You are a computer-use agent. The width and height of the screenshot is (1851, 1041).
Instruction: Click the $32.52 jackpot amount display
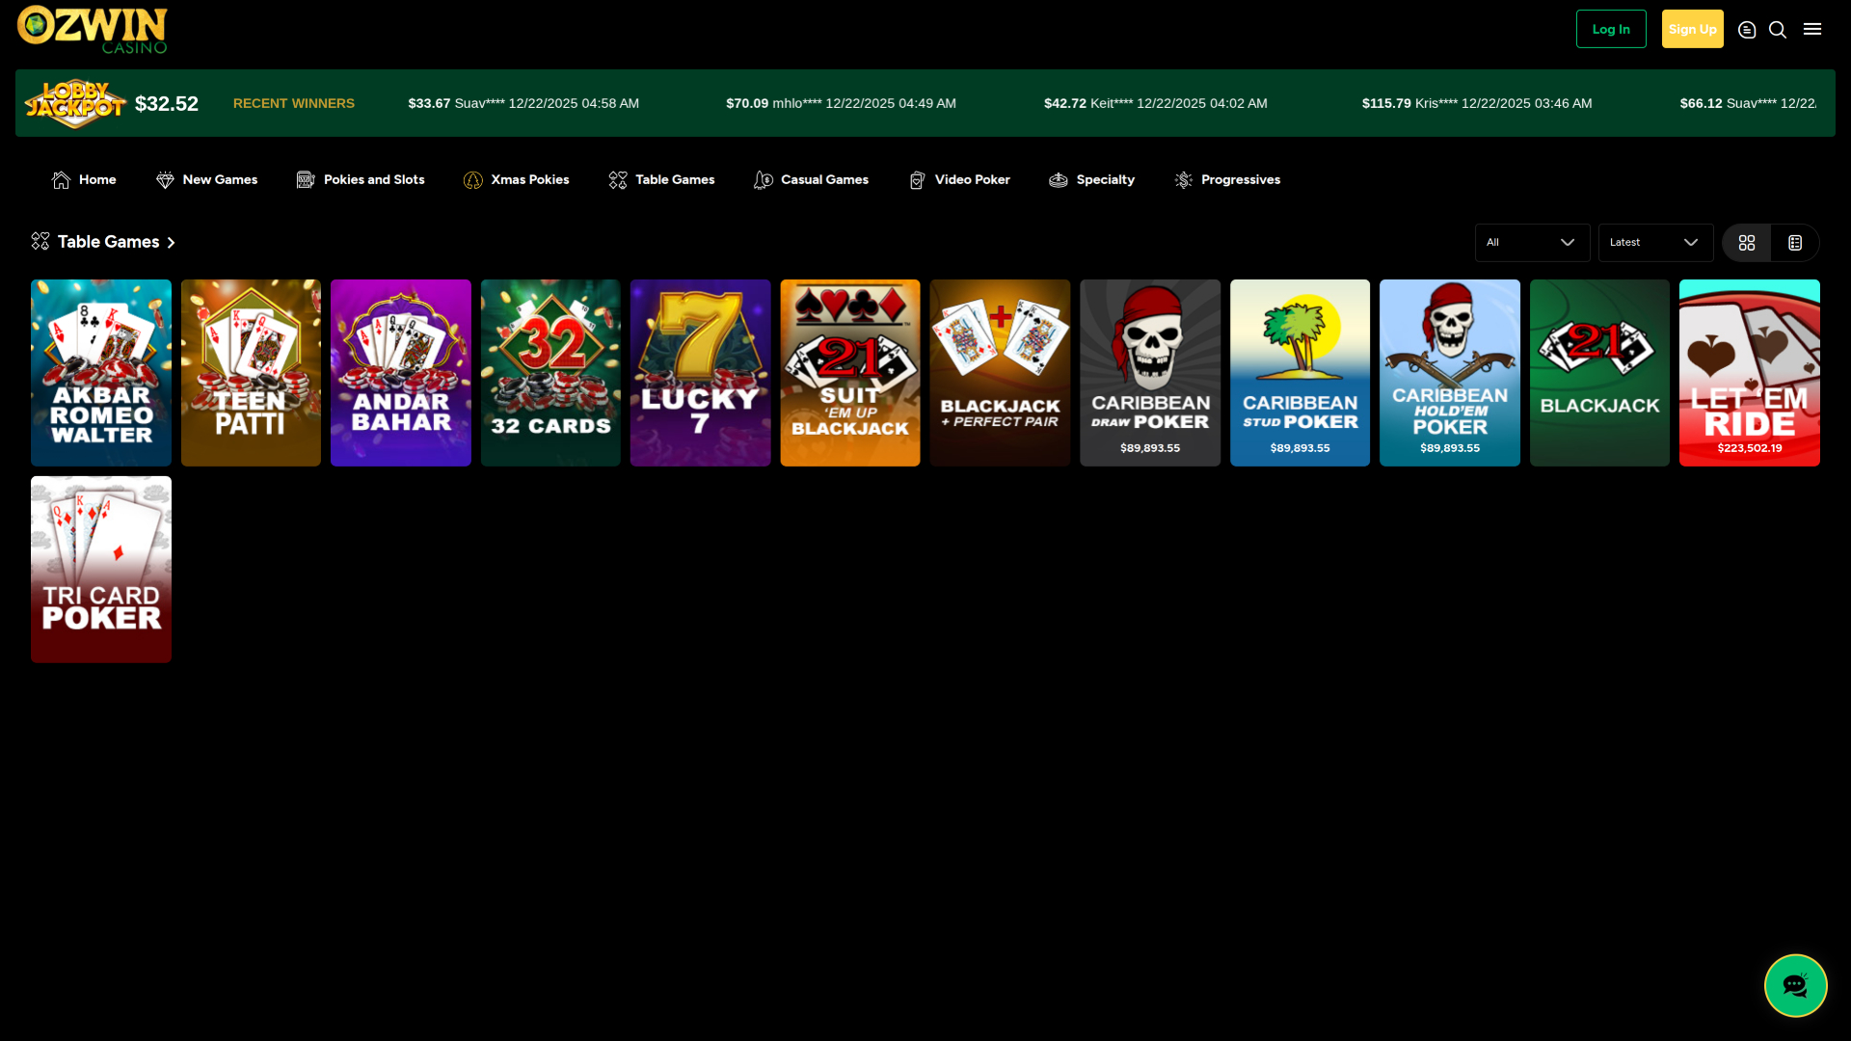(x=166, y=103)
